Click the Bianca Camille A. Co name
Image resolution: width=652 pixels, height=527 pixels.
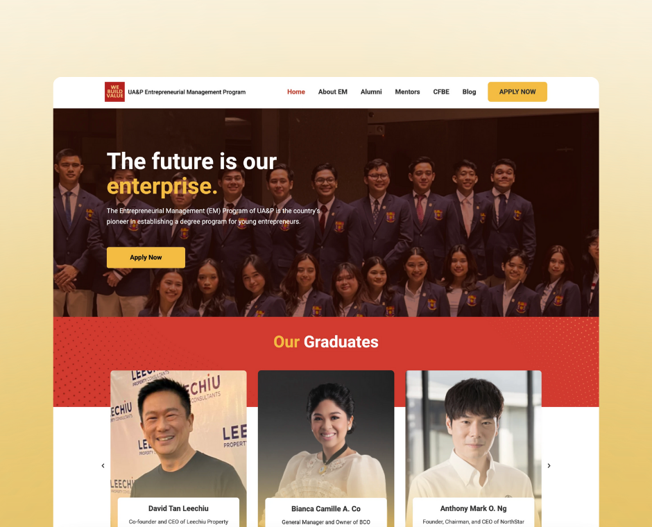(x=326, y=509)
